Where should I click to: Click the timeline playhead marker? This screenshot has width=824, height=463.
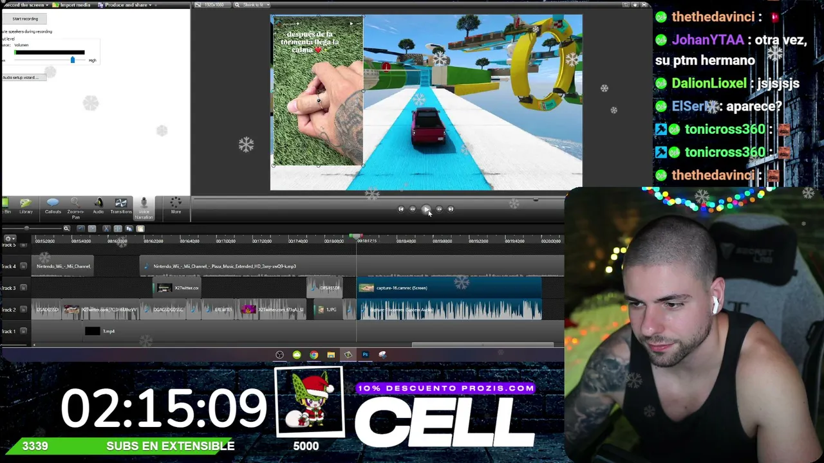point(356,237)
